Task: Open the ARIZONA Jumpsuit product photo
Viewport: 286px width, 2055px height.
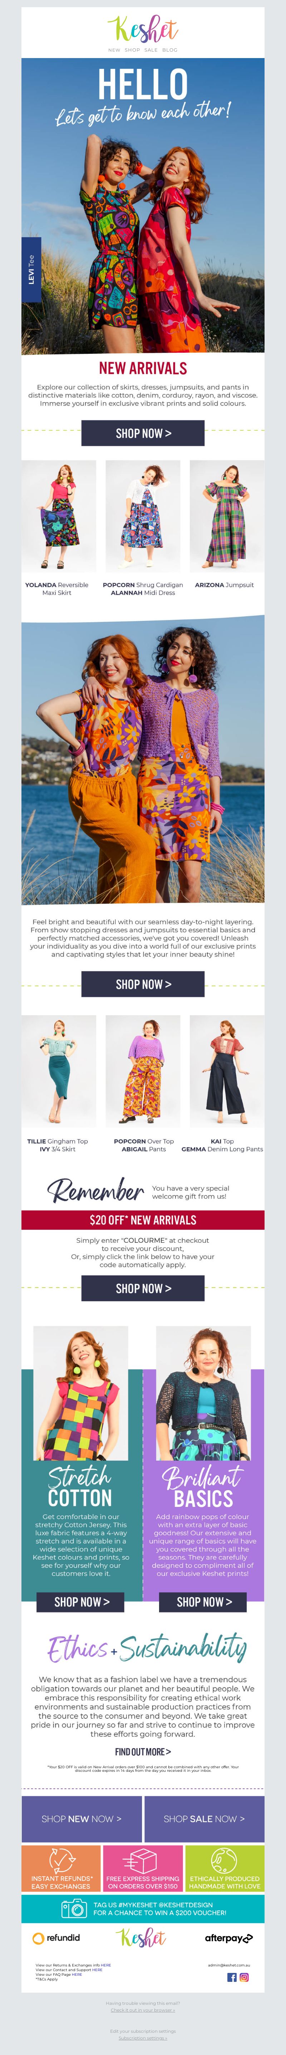Action: pyautogui.click(x=227, y=516)
